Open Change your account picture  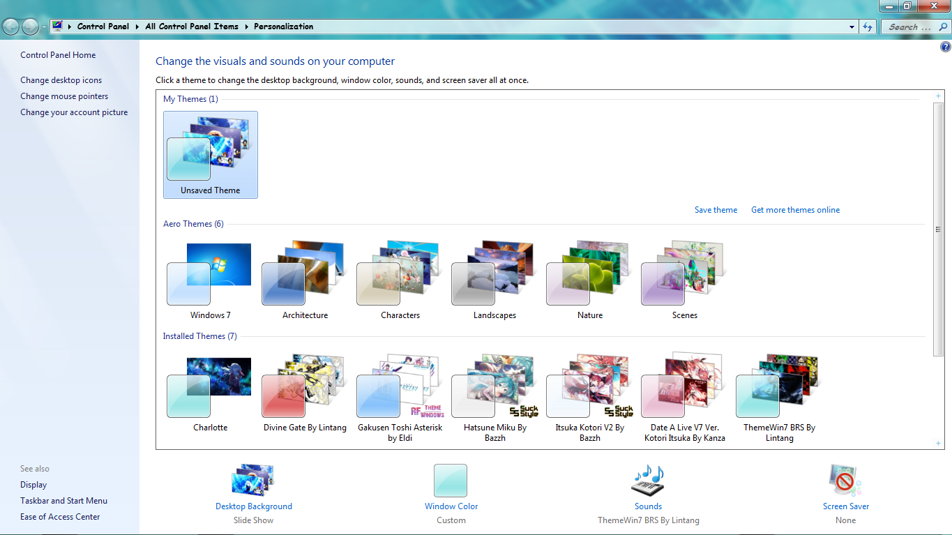[74, 112]
